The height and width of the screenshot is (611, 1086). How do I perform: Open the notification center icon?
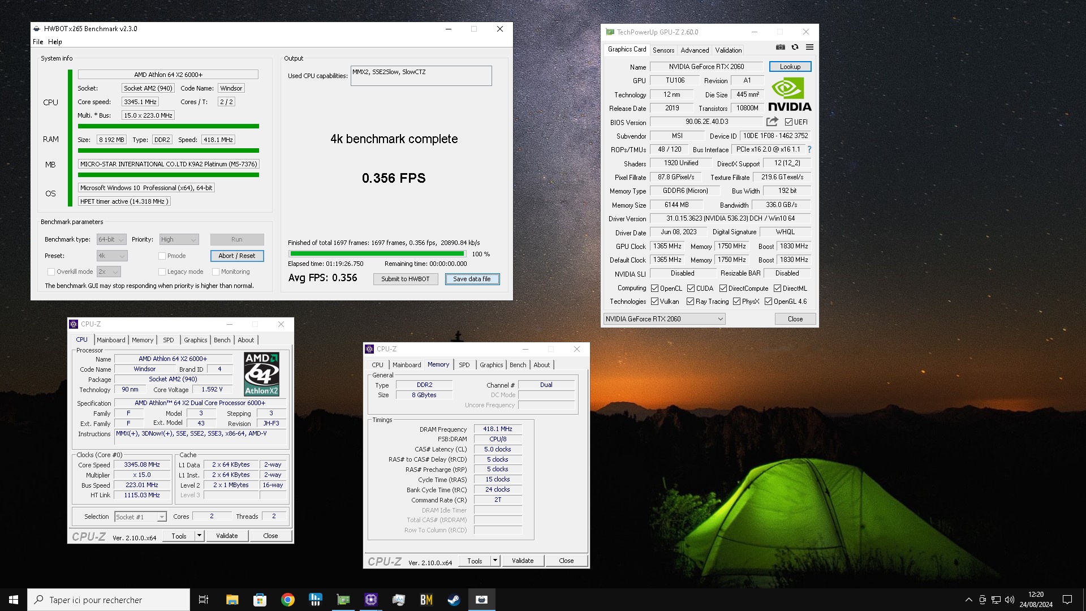pos(1067,600)
